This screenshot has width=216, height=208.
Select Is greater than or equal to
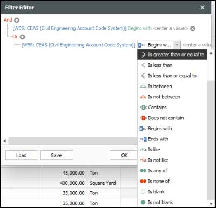pyautogui.click(x=172, y=55)
